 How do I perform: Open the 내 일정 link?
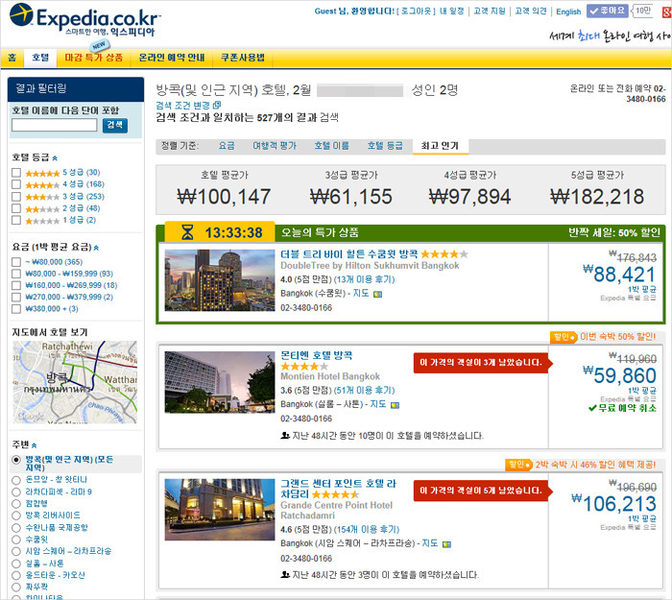click(x=452, y=12)
